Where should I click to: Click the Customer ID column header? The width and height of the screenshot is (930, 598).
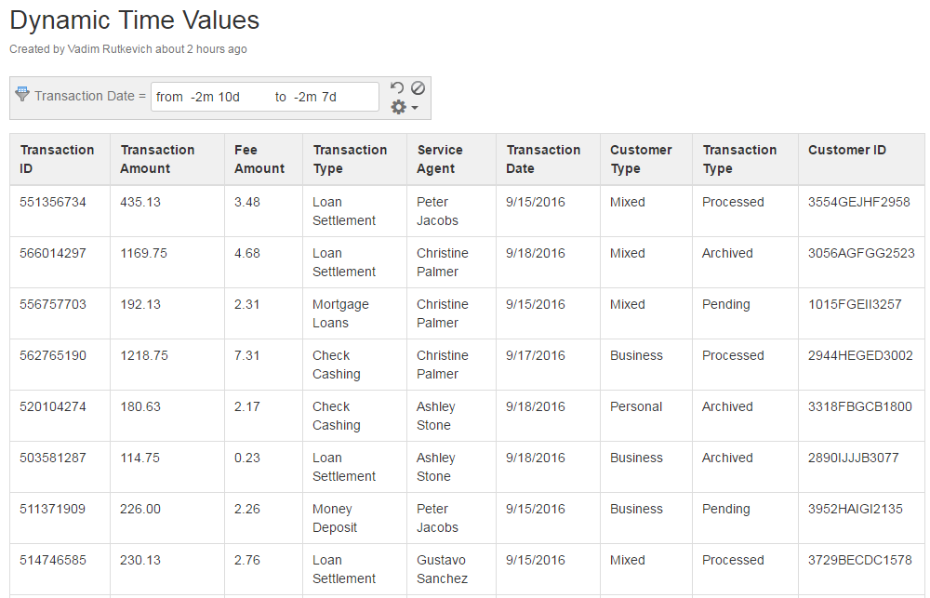(847, 149)
